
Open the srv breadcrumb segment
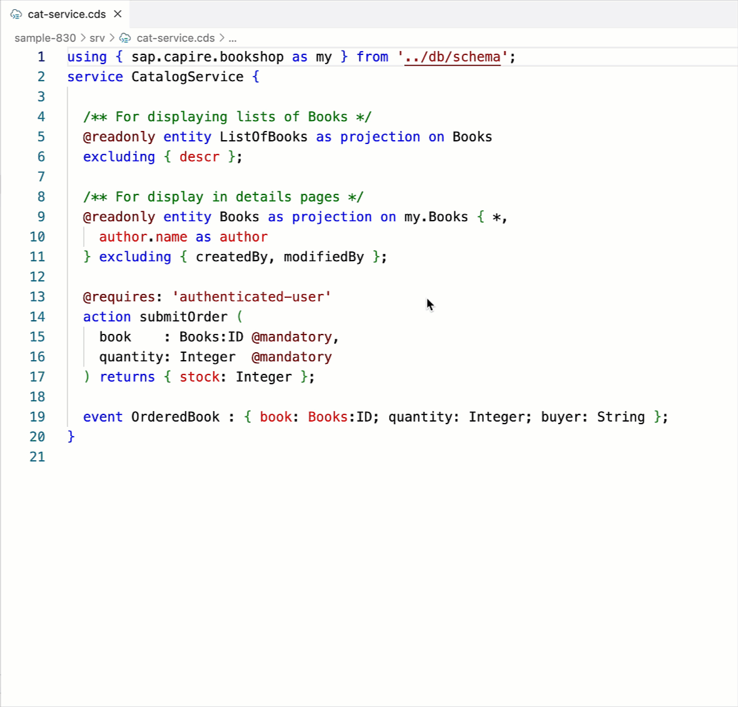97,38
